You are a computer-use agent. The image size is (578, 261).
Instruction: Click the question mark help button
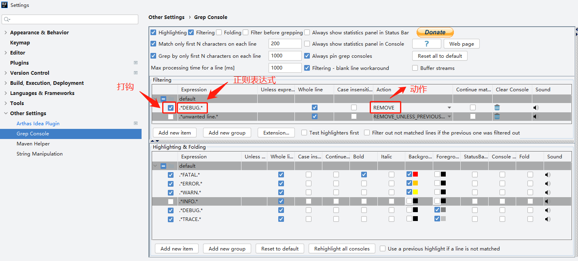pos(426,44)
